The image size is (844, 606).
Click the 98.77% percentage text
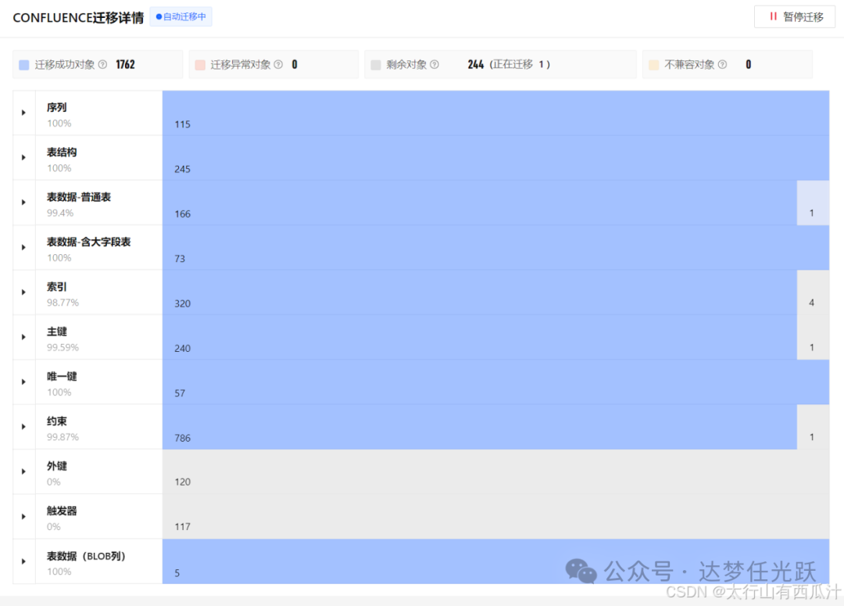[63, 303]
